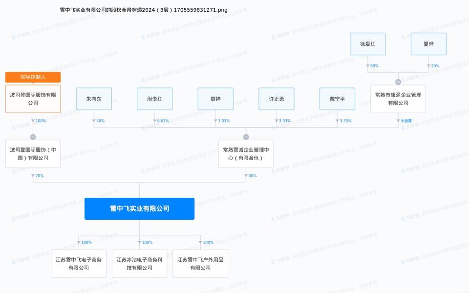Open the 波司登国际服饰（中国）有限公司 node
Screen dimensions: 469x293
click(x=33, y=154)
